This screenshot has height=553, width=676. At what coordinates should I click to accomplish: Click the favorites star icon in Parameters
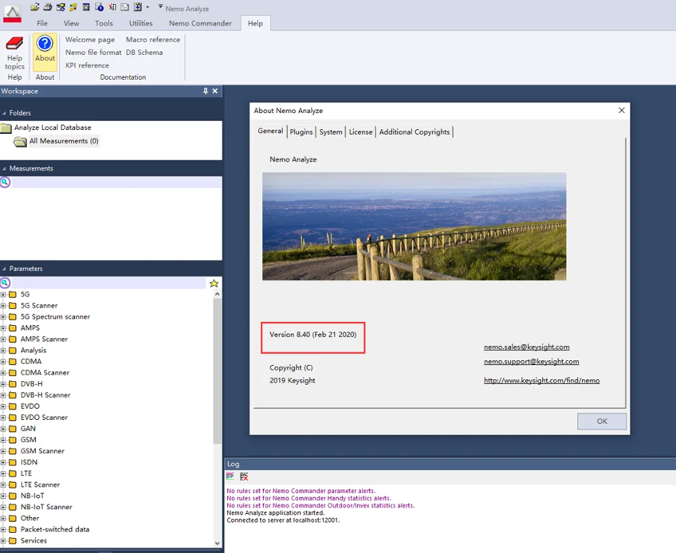214,283
